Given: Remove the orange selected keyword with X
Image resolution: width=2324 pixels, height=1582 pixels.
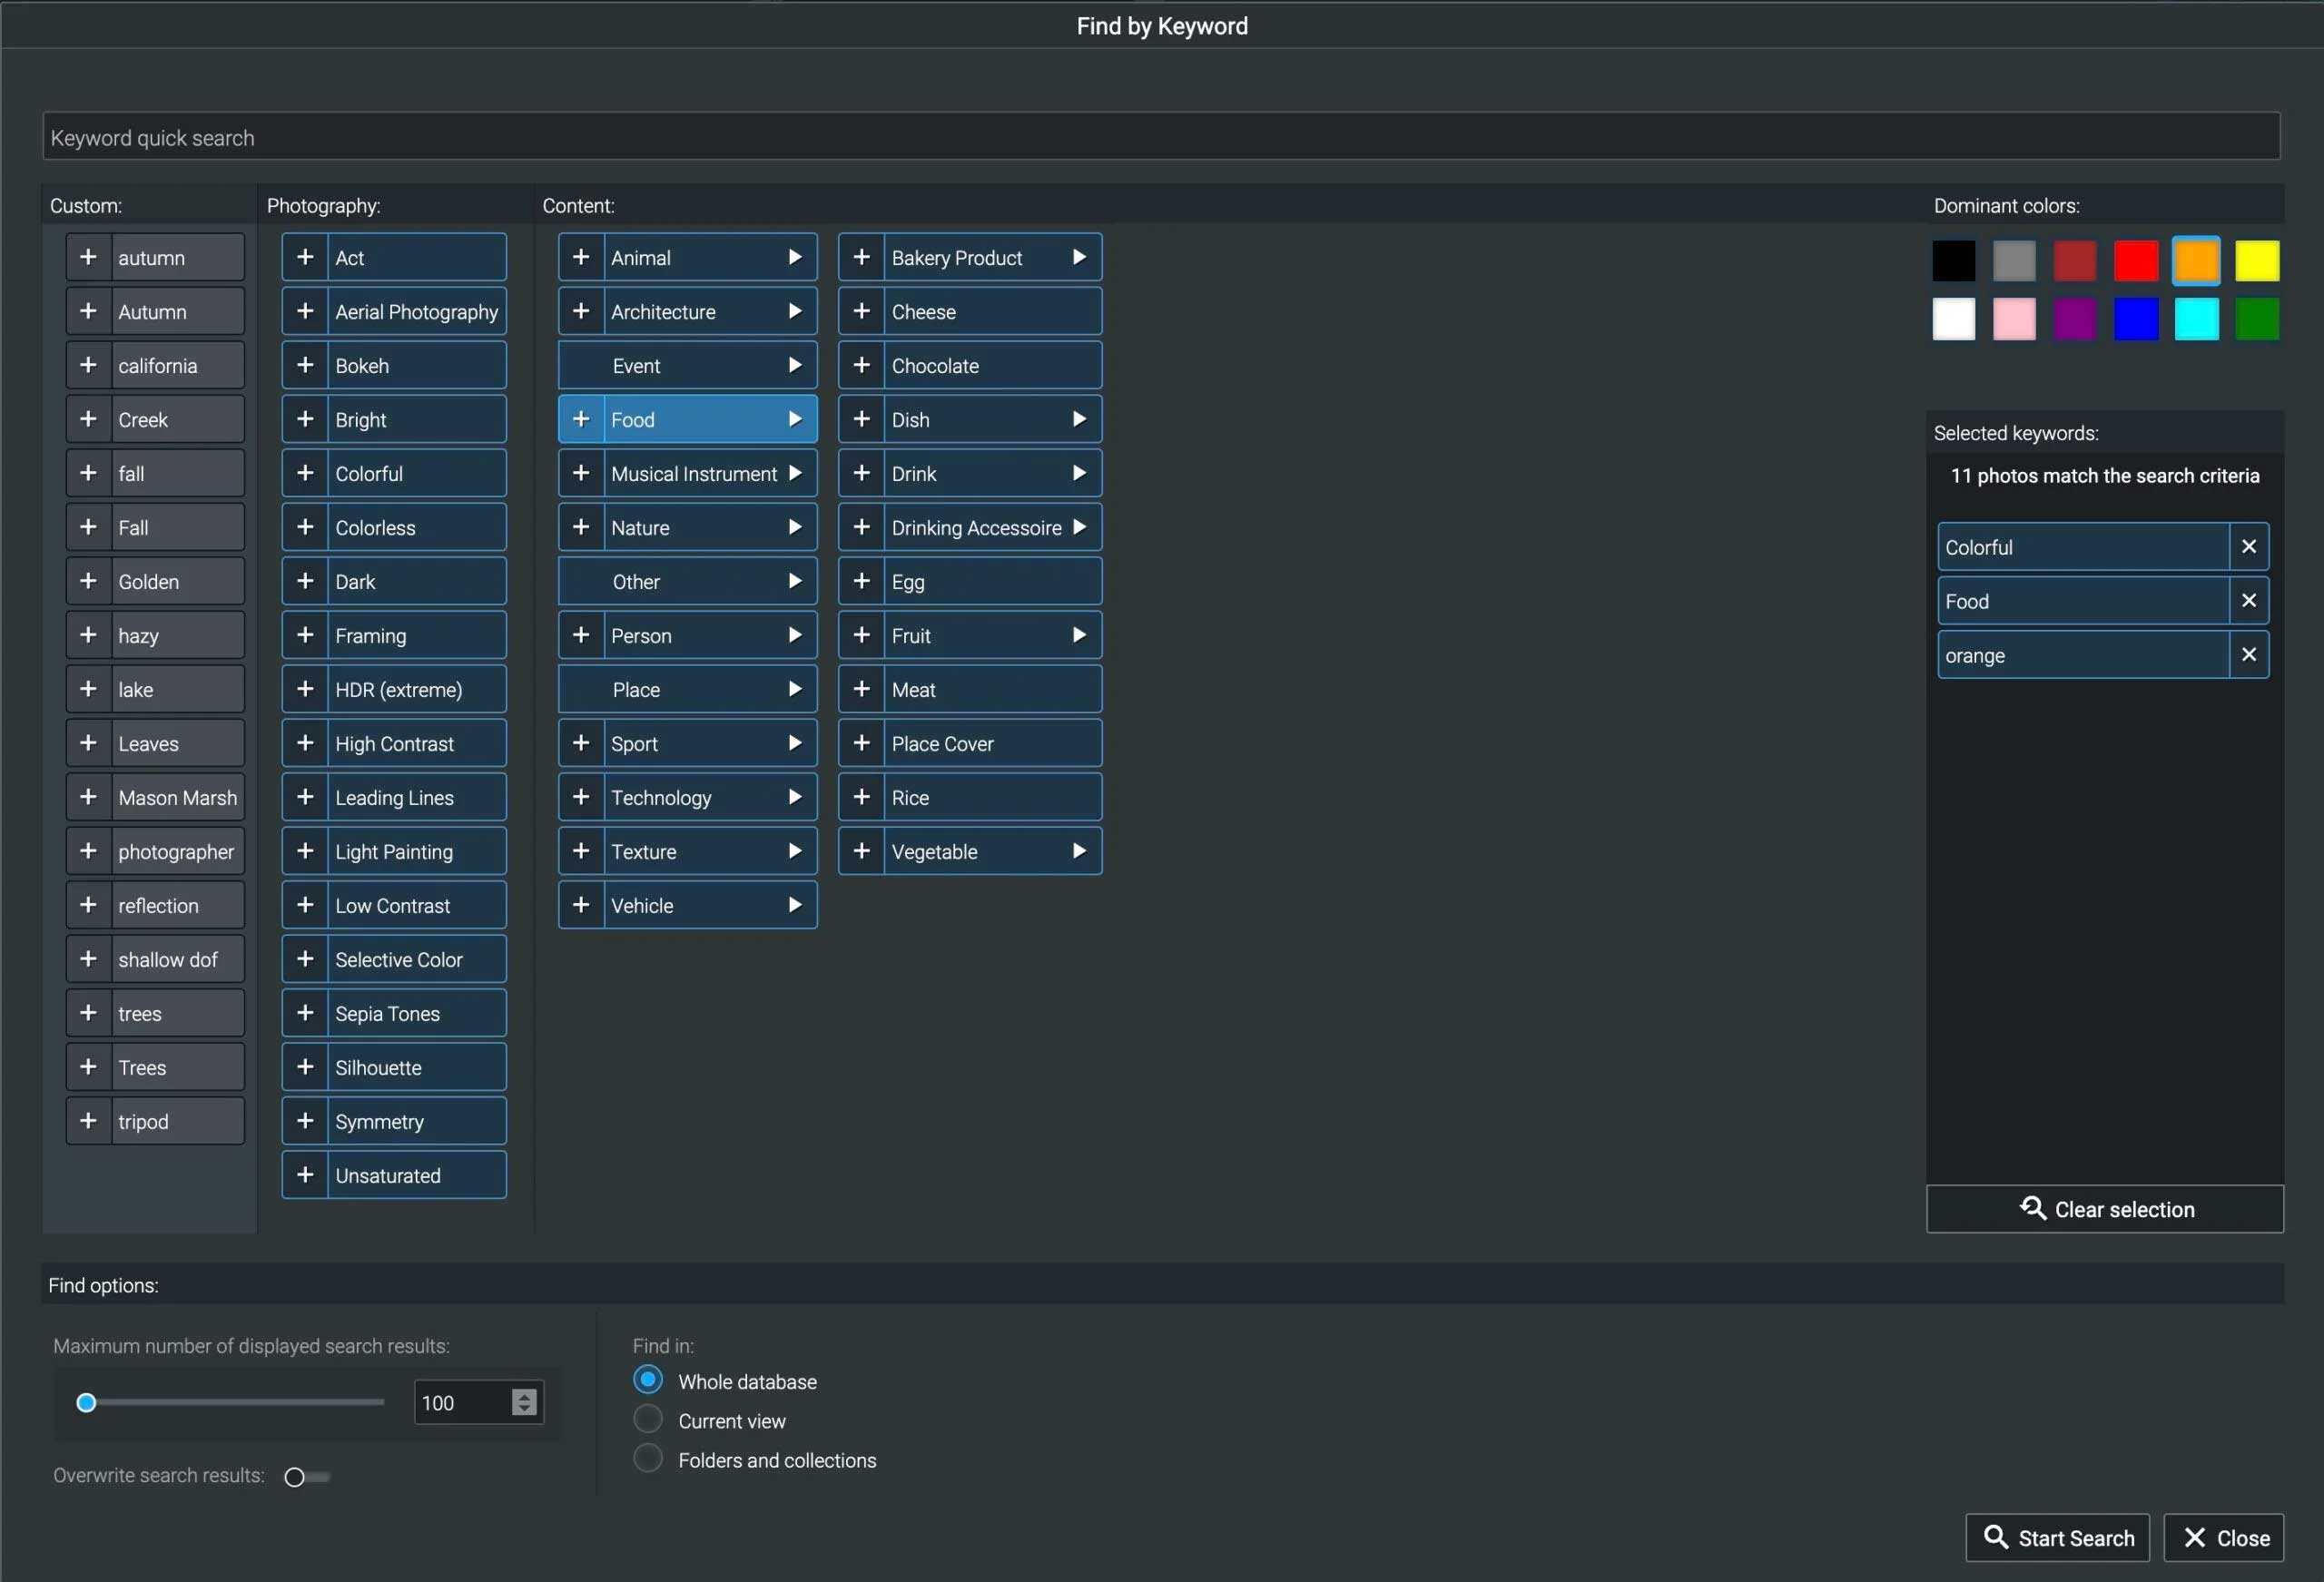Looking at the screenshot, I should coord(2248,655).
